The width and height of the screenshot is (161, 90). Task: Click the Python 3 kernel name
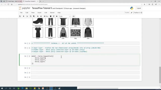point(137,13)
